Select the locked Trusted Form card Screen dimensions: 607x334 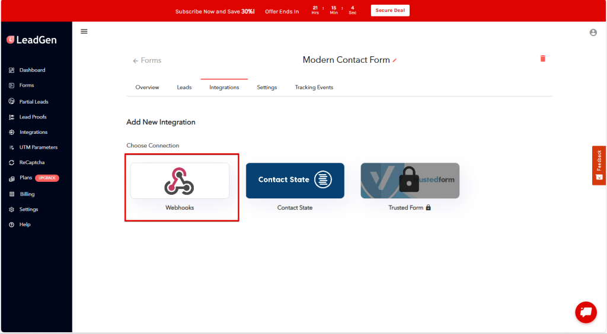click(410, 181)
